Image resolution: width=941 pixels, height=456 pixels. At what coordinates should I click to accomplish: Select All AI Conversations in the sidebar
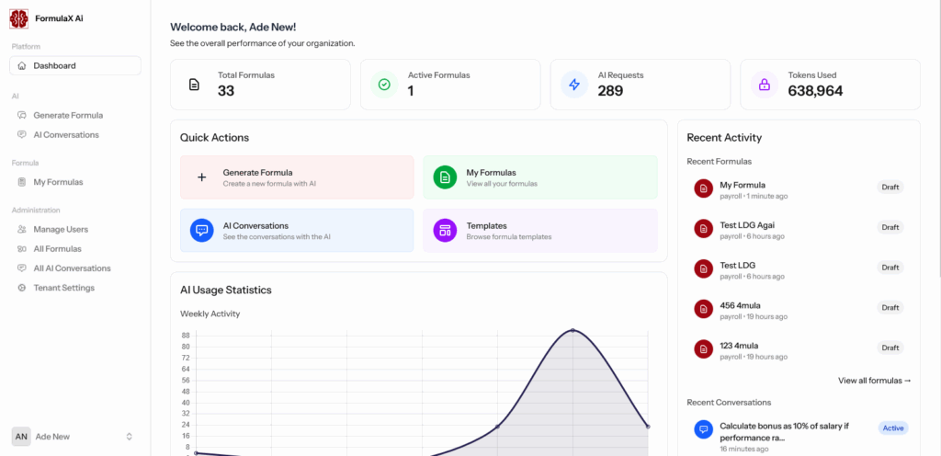pyautogui.click(x=72, y=268)
